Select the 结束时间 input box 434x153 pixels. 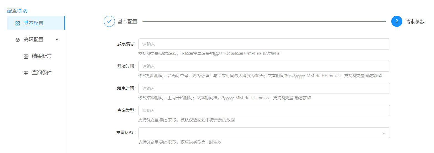pyautogui.click(x=264, y=88)
